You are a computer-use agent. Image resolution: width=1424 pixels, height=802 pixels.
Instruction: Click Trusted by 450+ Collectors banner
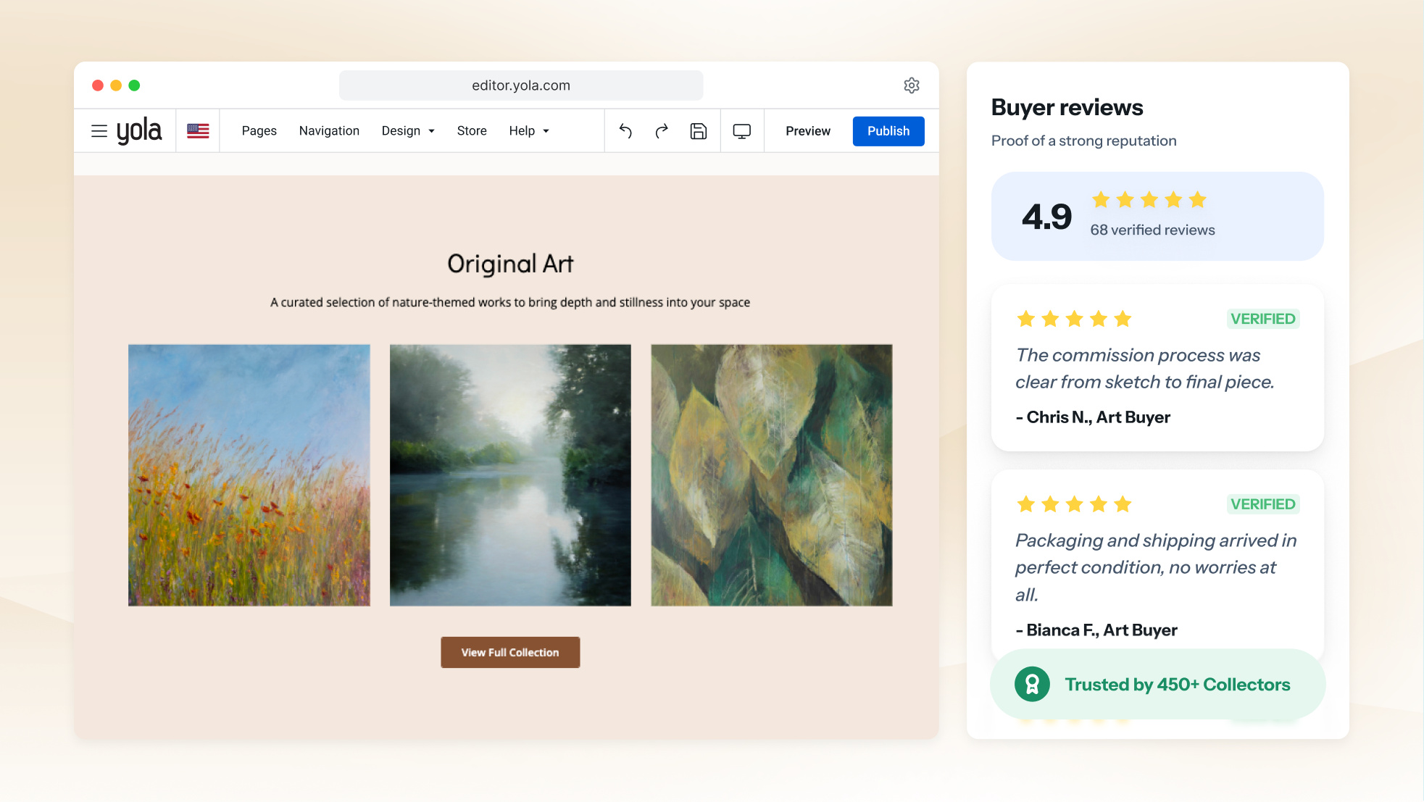[1157, 684]
